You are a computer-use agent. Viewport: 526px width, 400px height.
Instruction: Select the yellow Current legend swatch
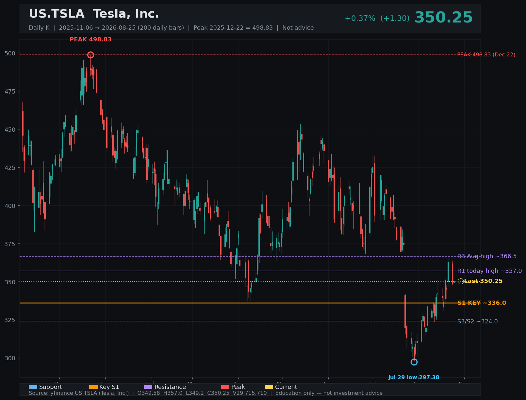click(x=269, y=387)
